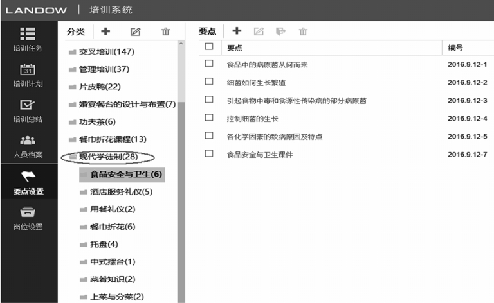Open 培训任务 in the sidebar
The height and width of the screenshot is (303, 494).
28,39
